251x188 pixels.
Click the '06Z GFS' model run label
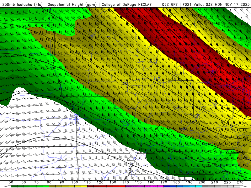170,4
